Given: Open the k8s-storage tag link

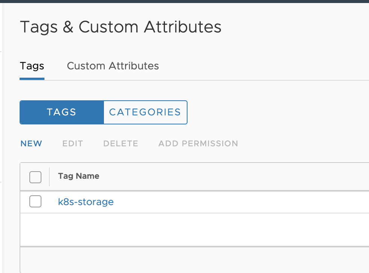Looking at the screenshot, I should click(x=86, y=202).
